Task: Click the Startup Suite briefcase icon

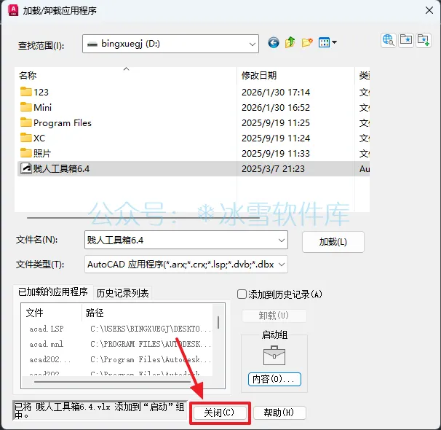Action: click(x=274, y=356)
